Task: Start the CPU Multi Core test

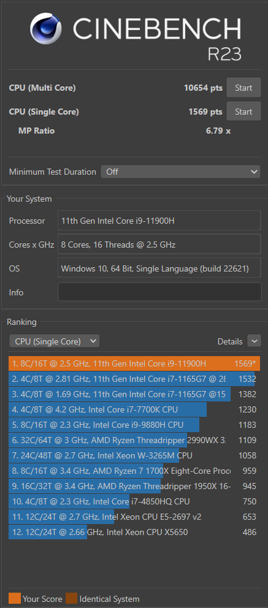Action: [243, 88]
